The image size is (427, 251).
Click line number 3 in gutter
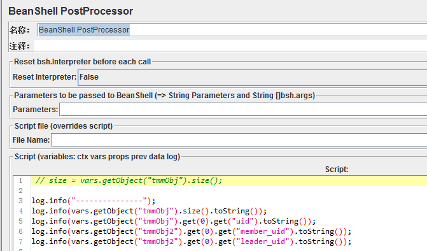(21, 201)
